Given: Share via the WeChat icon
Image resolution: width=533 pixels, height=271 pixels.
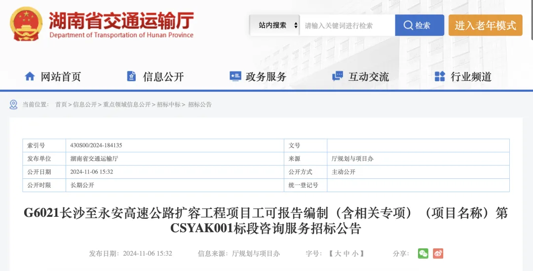Looking at the screenshot, I should pyautogui.click(x=423, y=253).
